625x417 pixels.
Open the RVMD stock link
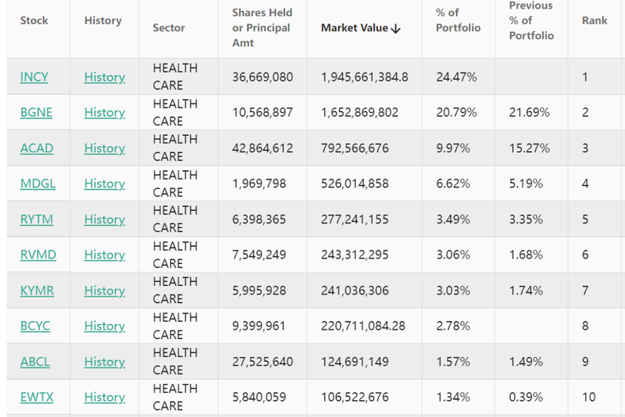click(38, 255)
